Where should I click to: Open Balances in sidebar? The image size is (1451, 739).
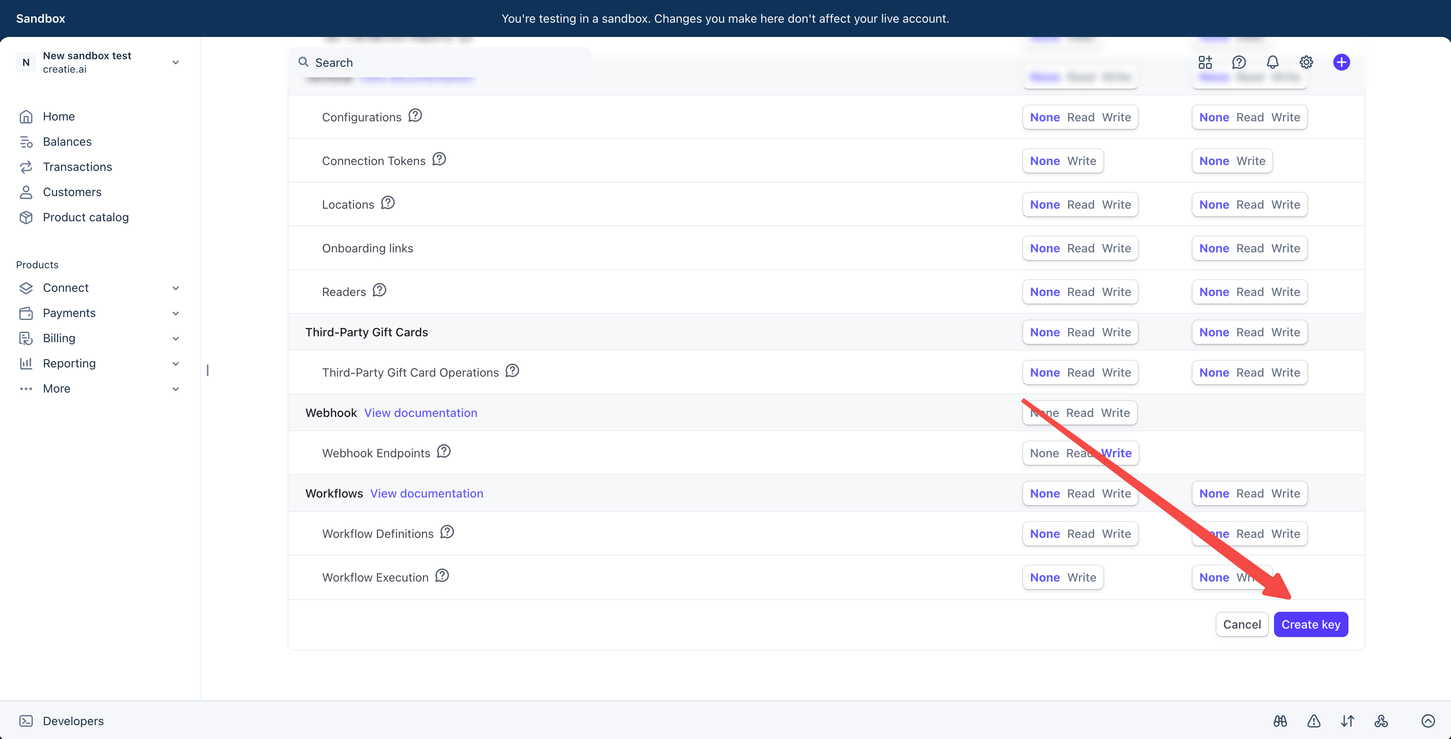tap(67, 142)
